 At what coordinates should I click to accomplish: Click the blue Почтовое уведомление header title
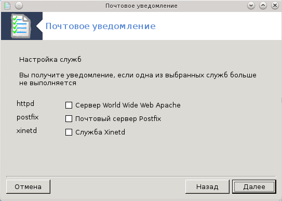coord(101,26)
